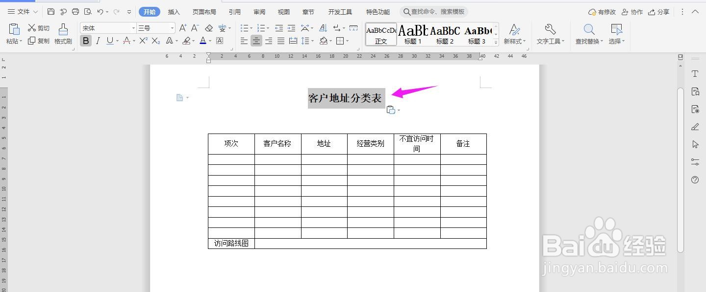Clear formatting with the eraser icon

[x=209, y=28]
